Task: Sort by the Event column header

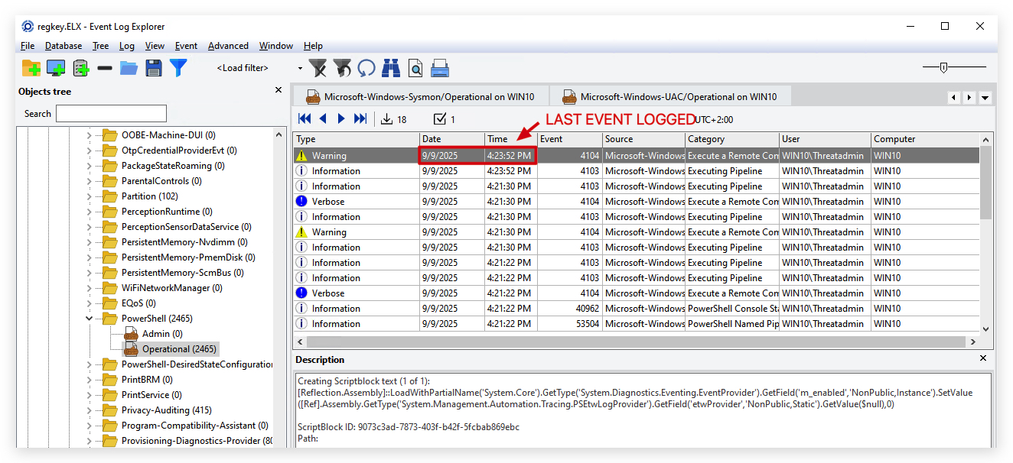Action: [569, 139]
